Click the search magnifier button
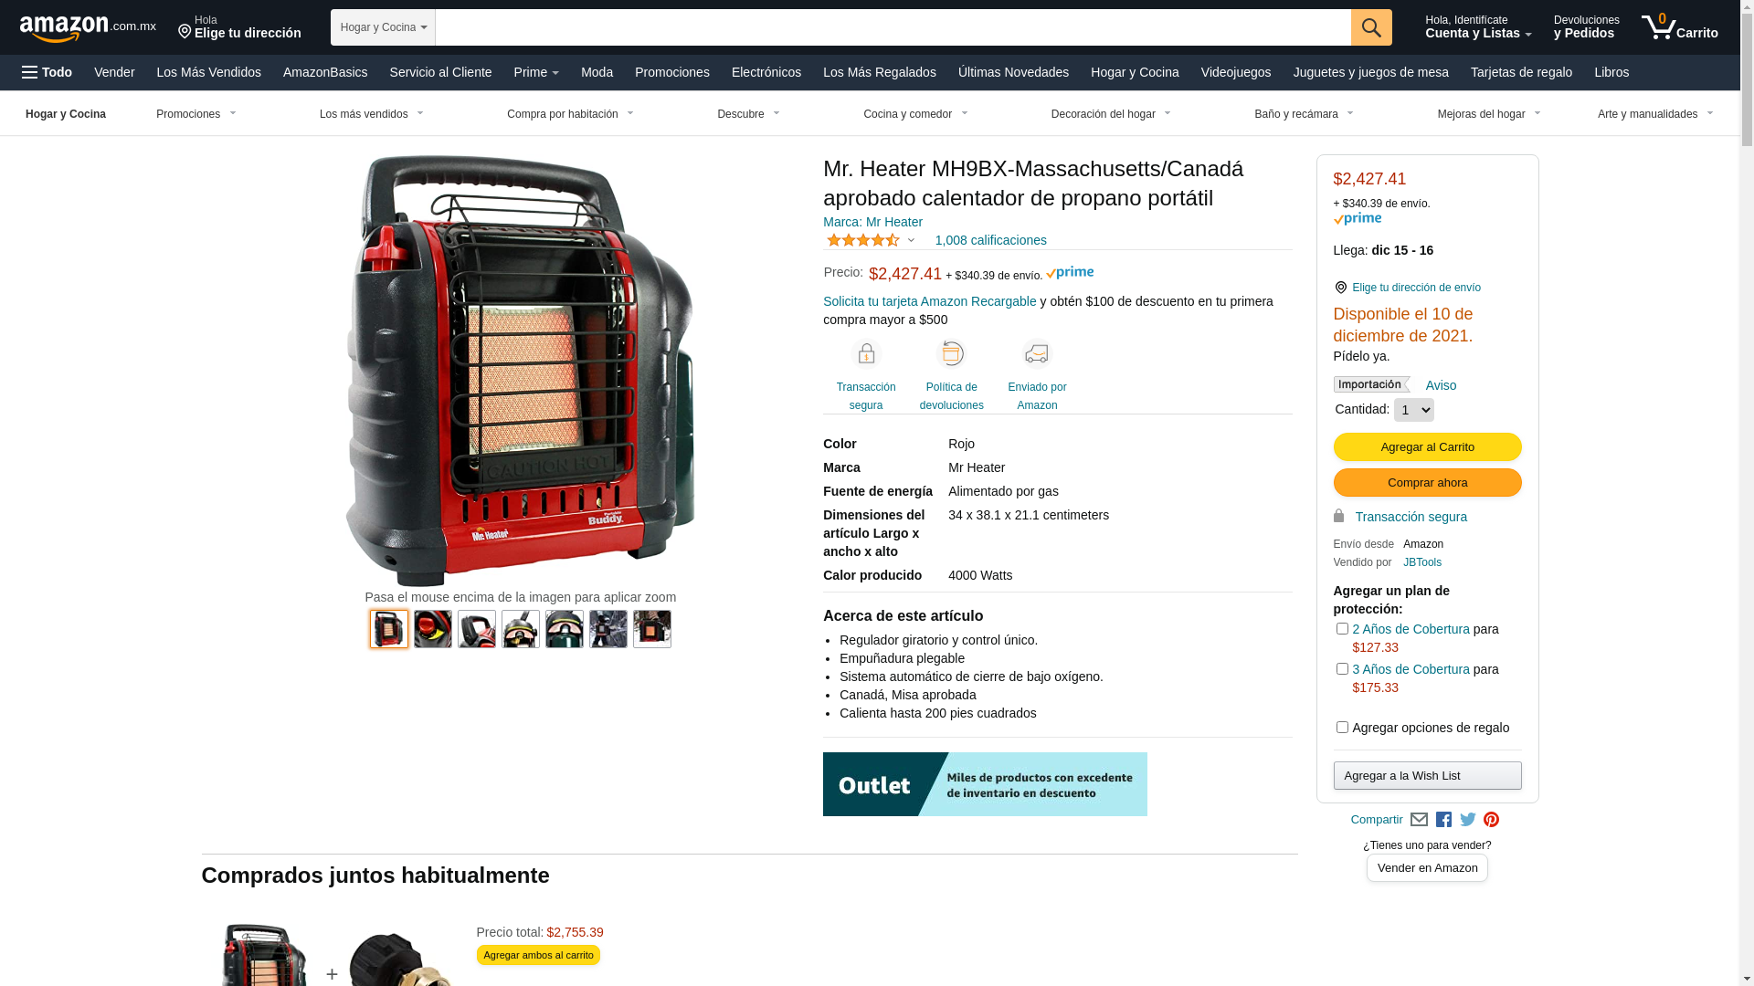This screenshot has width=1754, height=986. [1371, 27]
